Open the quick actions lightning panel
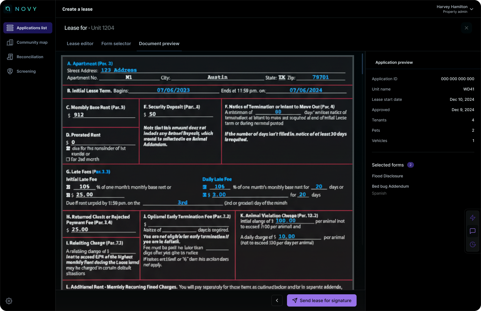The image size is (481, 311). click(x=473, y=218)
